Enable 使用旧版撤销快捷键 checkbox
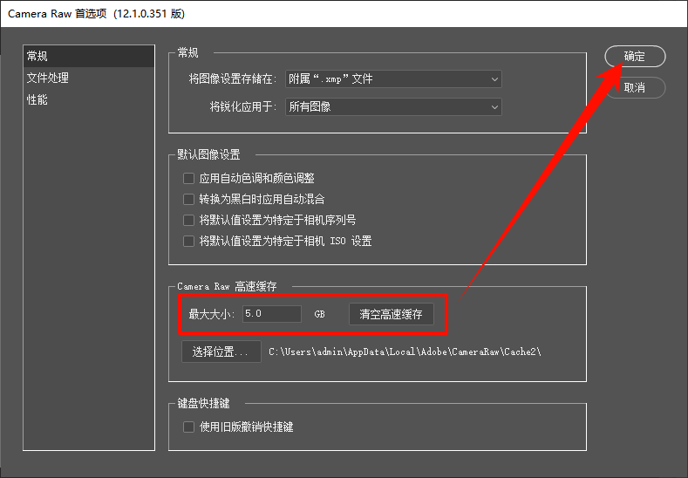The width and height of the screenshot is (688, 478). [188, 427]
